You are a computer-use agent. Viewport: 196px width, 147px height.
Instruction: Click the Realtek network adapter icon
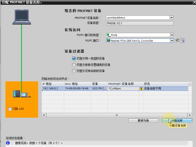(108, 41)
